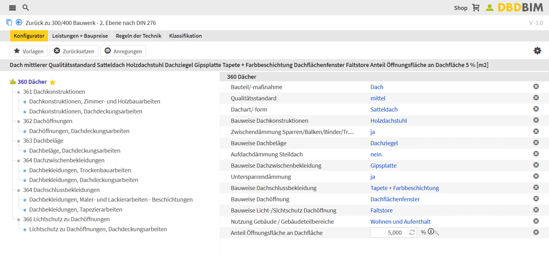
Task: Switch to the Konfigurator tab
Action: 29,36
